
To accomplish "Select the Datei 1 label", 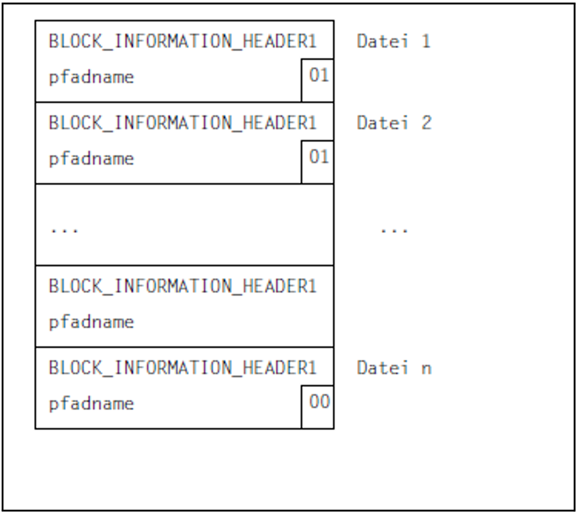I will (393, 41).
